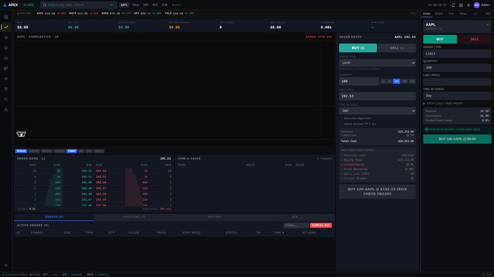Viewport: 494px width, 277px height.
Task: Open the trading chart view in sidebar
Action: click(6, 27)
